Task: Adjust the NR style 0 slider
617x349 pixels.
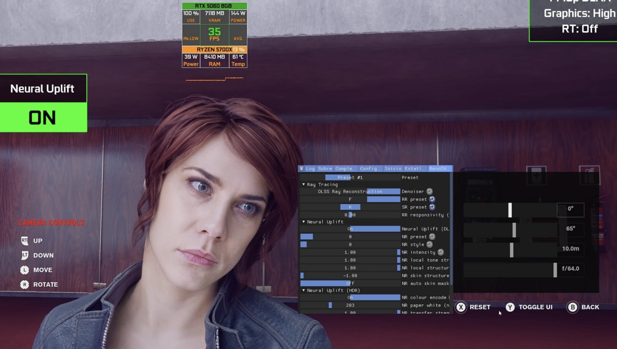Action: click(350, 245)
